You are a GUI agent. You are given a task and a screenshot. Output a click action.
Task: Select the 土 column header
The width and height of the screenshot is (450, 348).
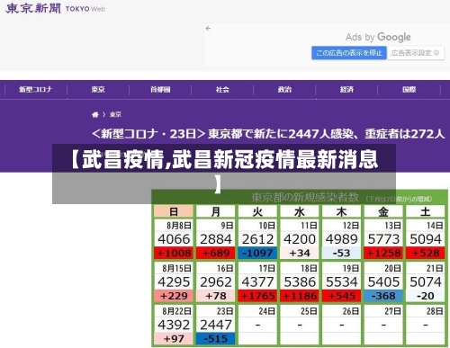click(426, 211)
